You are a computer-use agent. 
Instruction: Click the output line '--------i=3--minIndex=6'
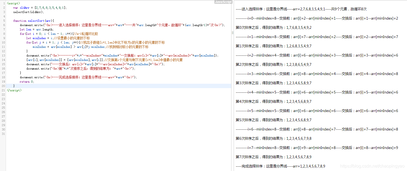coord(317,74)
